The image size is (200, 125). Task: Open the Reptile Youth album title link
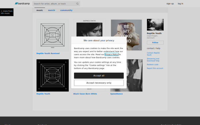(43, 94)
